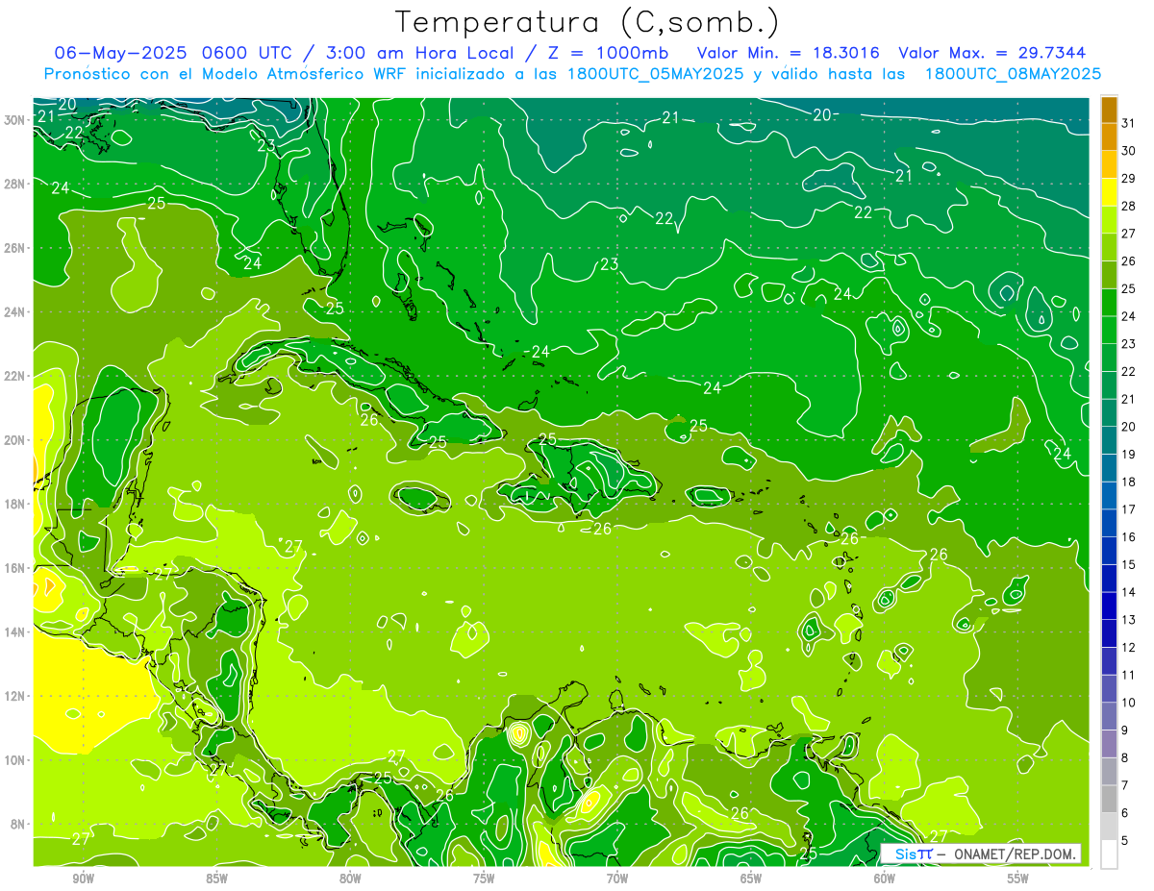The width and height of the screenshot is (1154, 891).
Task: Click the 'ONAMET/REP.DOM.' logo box
Action: click(x=981, y=854)
